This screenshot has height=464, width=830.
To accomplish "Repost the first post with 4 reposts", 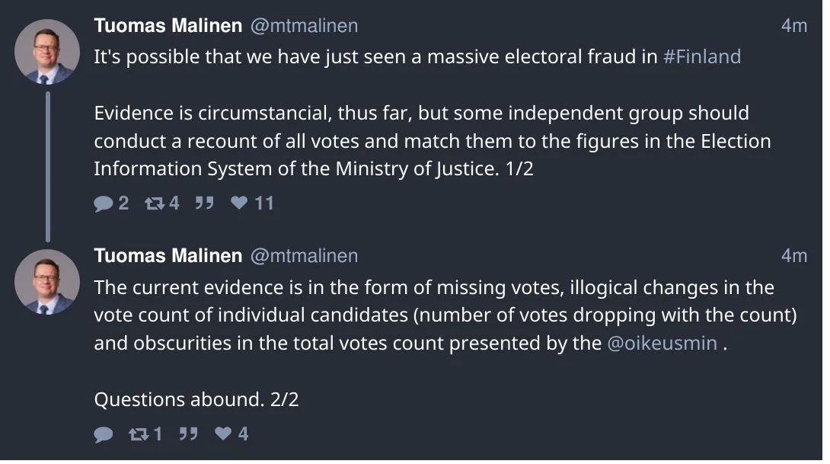I will tap(154, 203).
